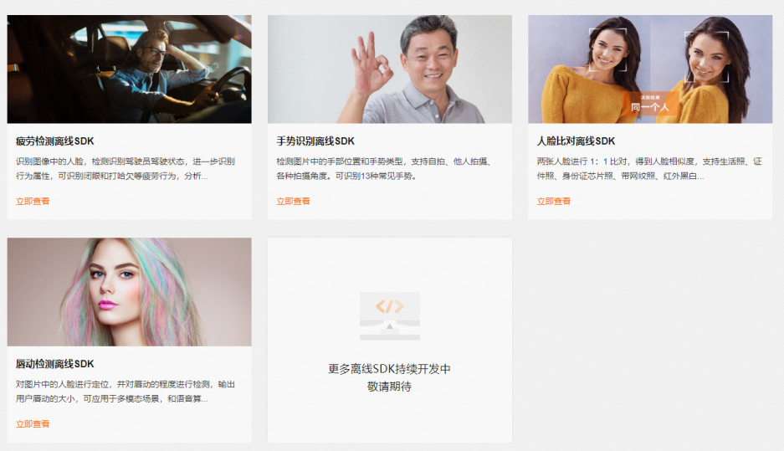Click the gesture recognition description text
This screenshot has height=451, width=784.
pyautogui.click(x=385, y=168)
